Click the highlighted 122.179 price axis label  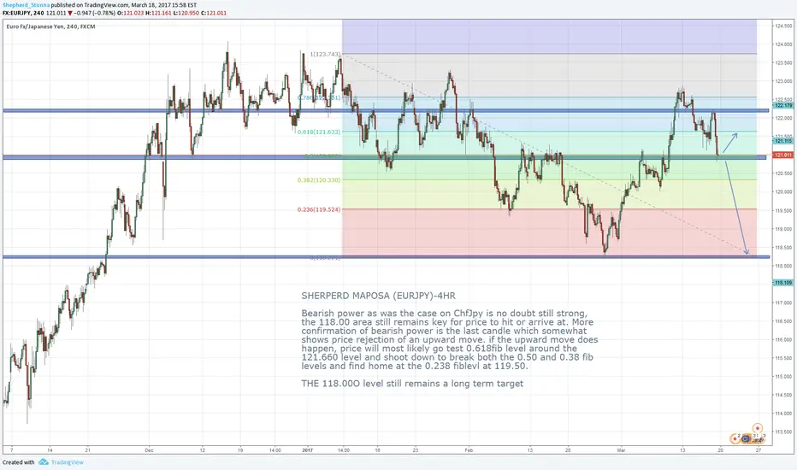782,105
